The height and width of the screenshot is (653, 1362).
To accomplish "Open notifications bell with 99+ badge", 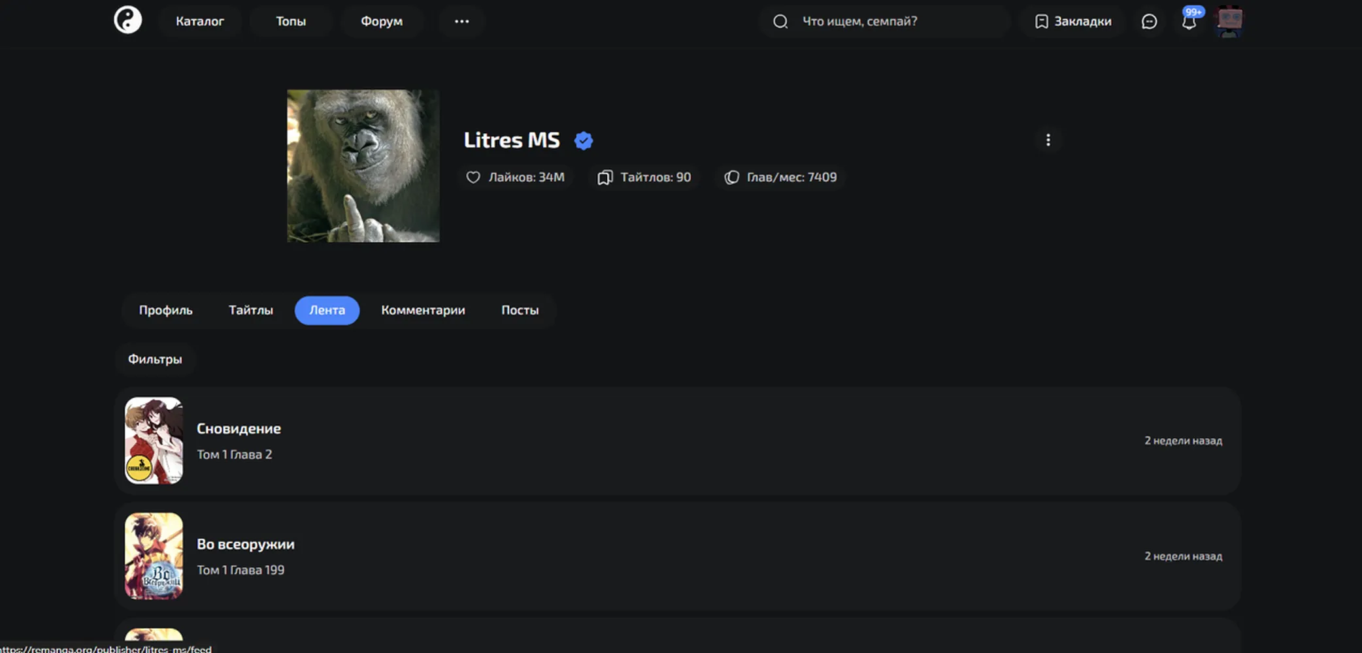I will (1189, 22).
